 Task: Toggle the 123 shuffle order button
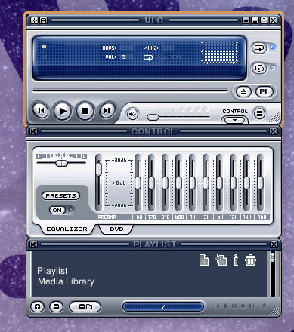[259, 68]
